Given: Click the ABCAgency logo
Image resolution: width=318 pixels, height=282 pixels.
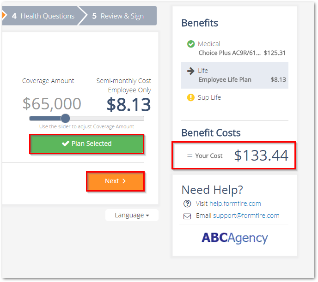Looking at the screenshot, I should coord(235,238).
